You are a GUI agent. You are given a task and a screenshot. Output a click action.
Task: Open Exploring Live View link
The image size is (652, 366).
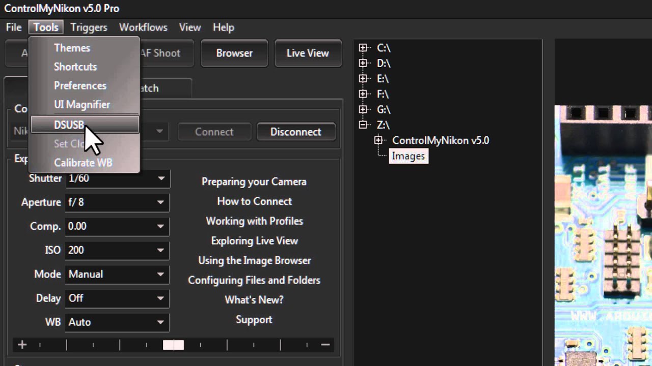click(254, 240)
